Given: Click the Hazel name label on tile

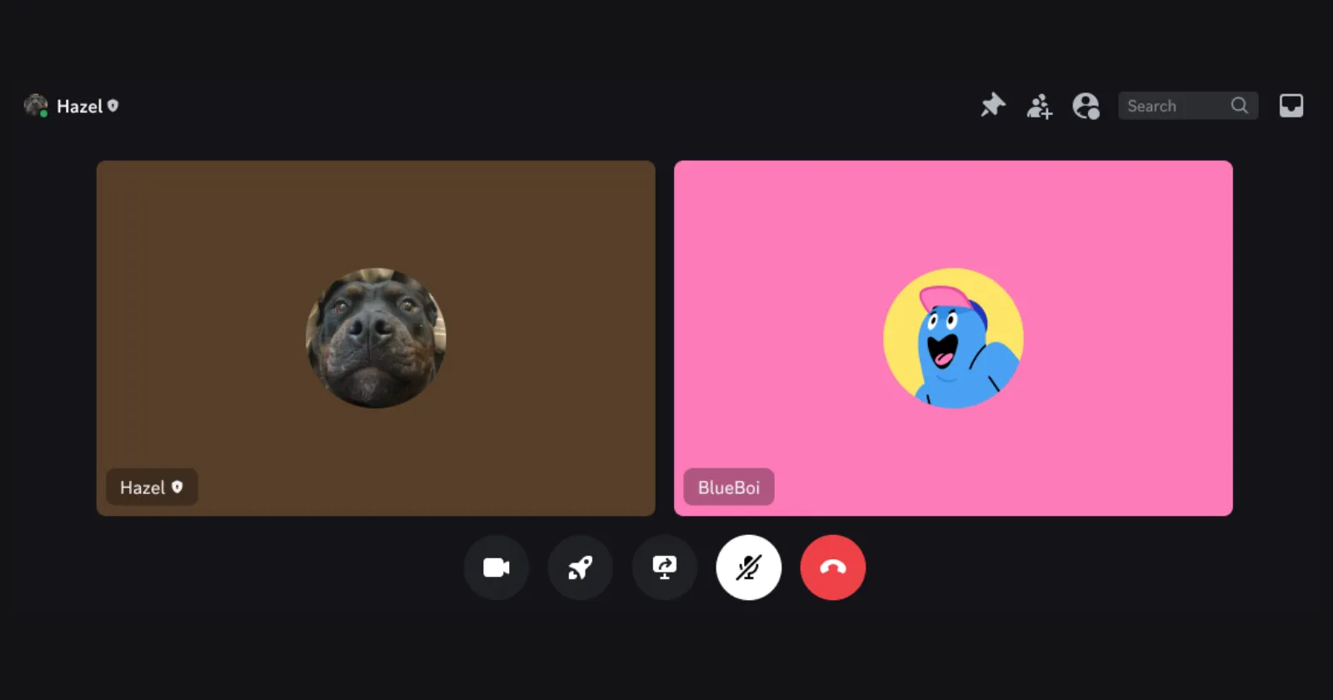Looking at the screenshot, I should [142, 487].
